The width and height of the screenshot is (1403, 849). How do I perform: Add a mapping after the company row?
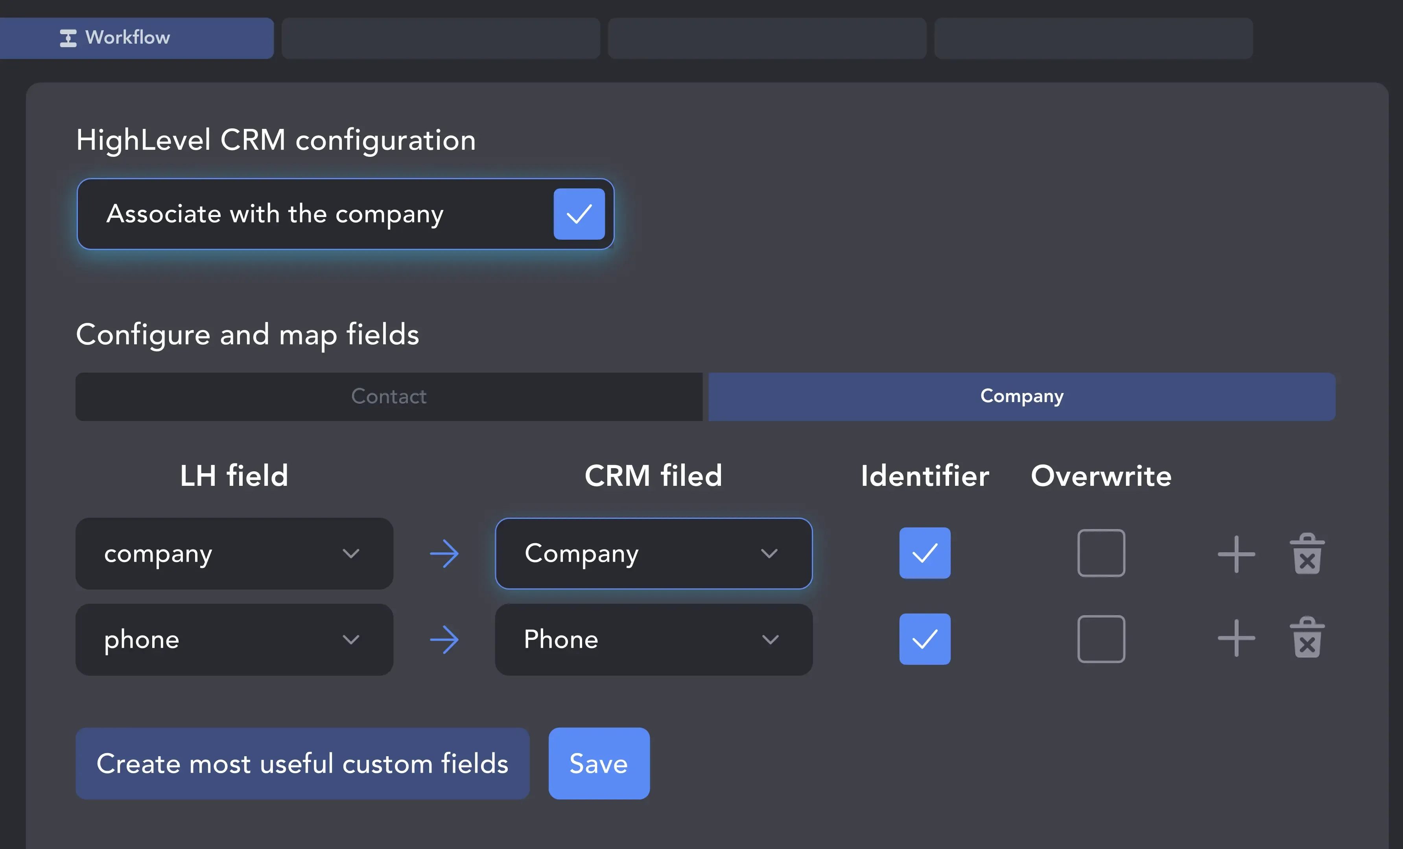[1236, 554]
